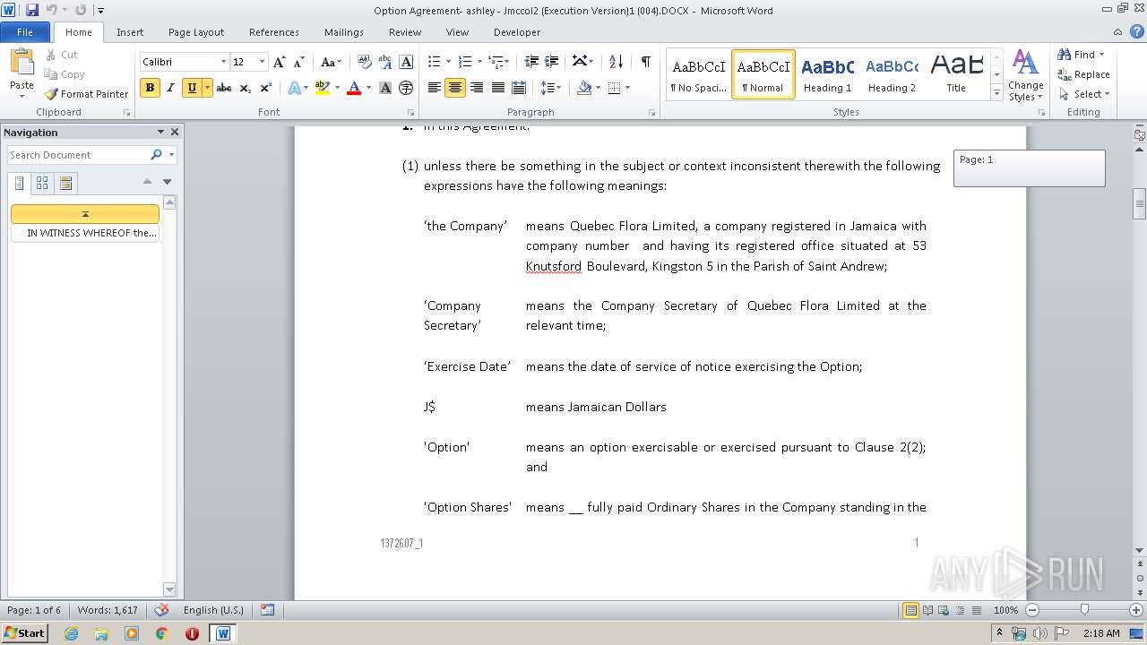Apply shading to paragraph

click(584, 88)
